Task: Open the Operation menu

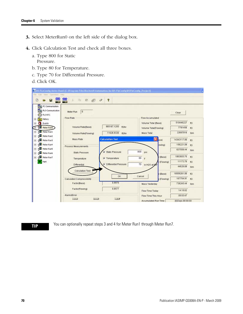Action: 54,95
